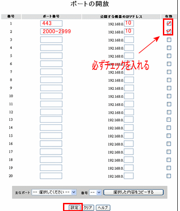Click the IP address field in row 5

click(129, 56)
